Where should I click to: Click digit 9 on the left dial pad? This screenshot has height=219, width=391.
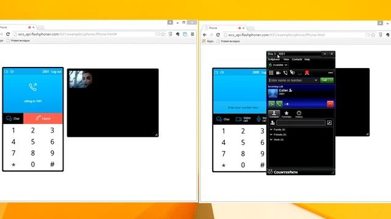click(x=52, y=153)
